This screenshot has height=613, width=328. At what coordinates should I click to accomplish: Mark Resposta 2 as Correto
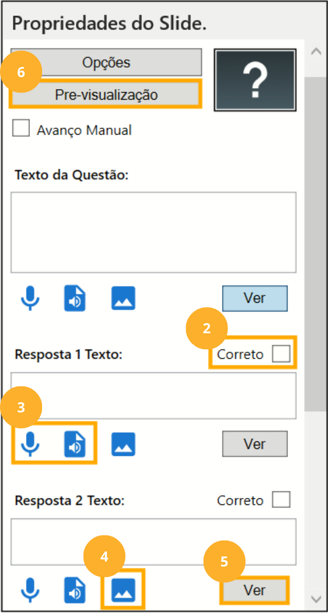(281, 500)
